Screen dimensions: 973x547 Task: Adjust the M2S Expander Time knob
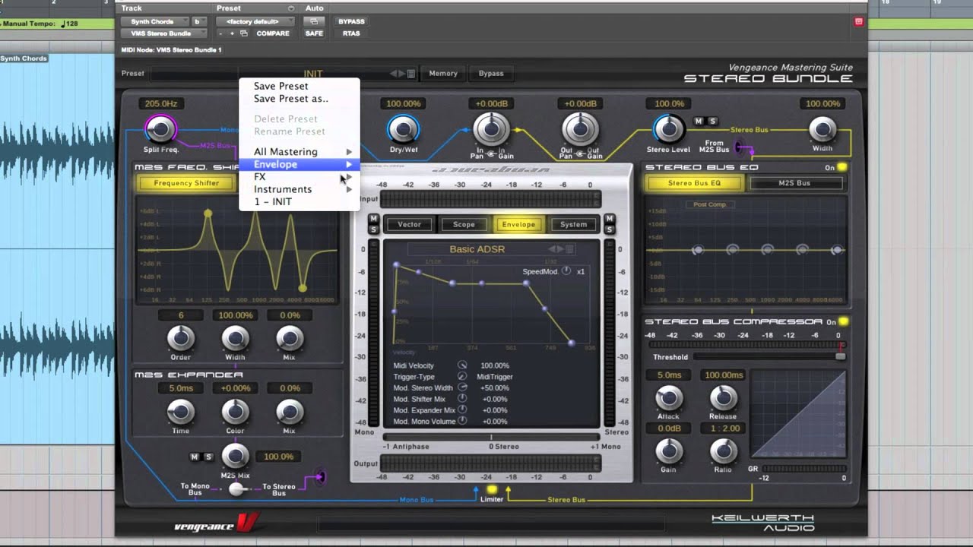click(181, 411)
